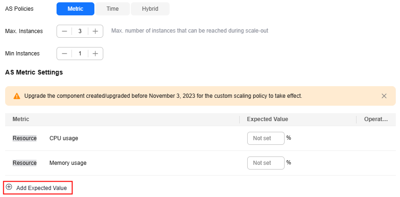Click the Resource tag beside Memory usage
The width and height of the screenshot is (400, 197).
tap(24, 163)
